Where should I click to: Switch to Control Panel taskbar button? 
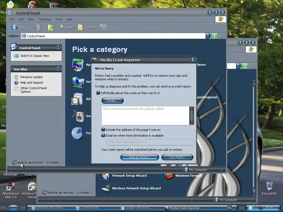click(94, 208)
